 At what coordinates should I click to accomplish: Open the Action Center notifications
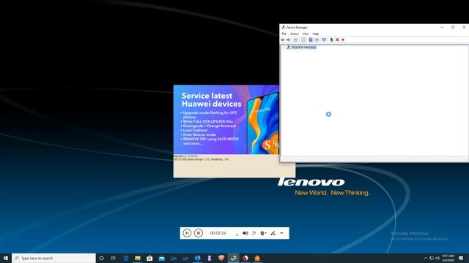(461, 258)
